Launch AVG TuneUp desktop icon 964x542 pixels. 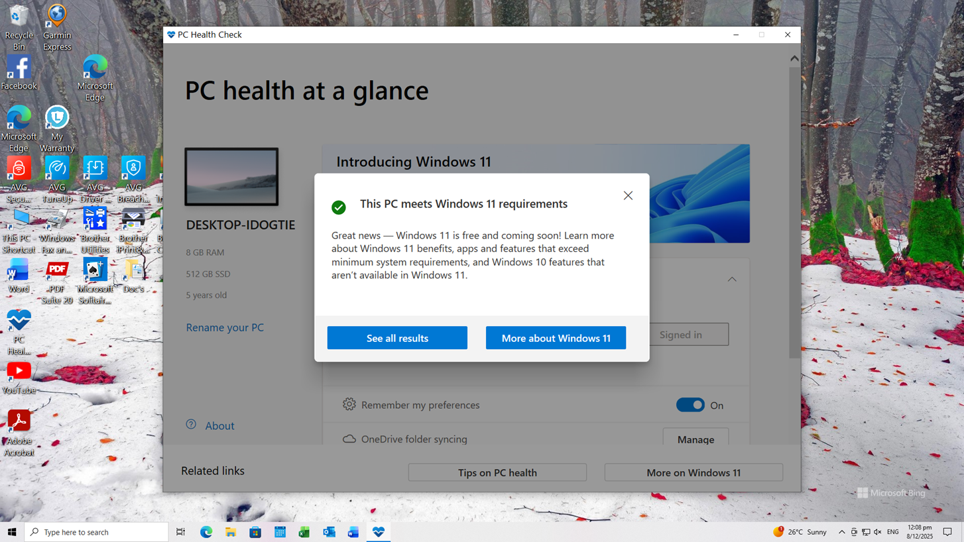(x=57, y=180)
